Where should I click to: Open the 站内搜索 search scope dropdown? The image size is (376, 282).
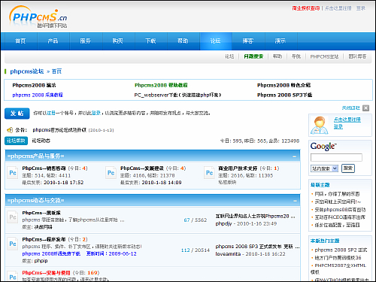coord(324,168)
